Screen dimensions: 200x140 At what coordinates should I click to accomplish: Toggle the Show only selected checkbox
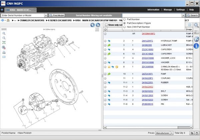[x=106, y=25]
